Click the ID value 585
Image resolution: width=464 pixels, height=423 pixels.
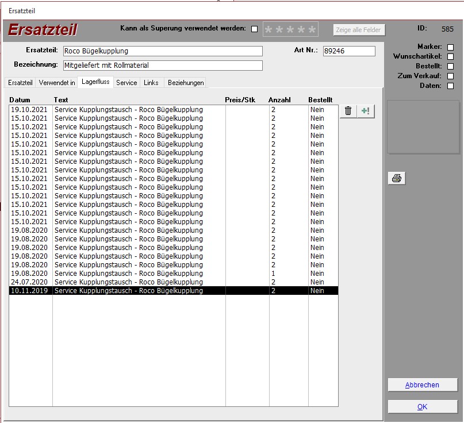(x=447, y=29)
